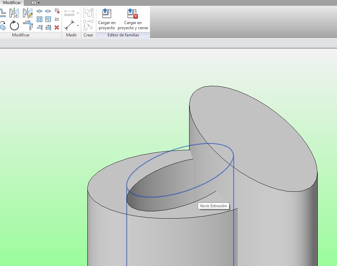The height and width of the screenshot is (266, 337).
Task: Choose Trim/Extend Multiple Elements tool
Action: (x=48, y=27)
